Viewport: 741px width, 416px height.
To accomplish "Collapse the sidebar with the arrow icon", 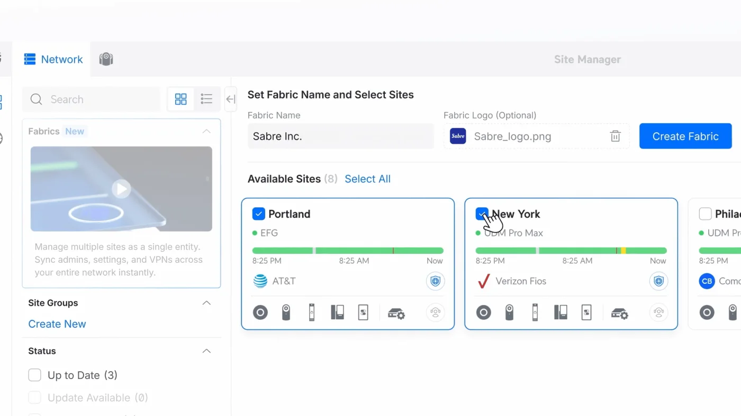I will [x=231, y=99].
